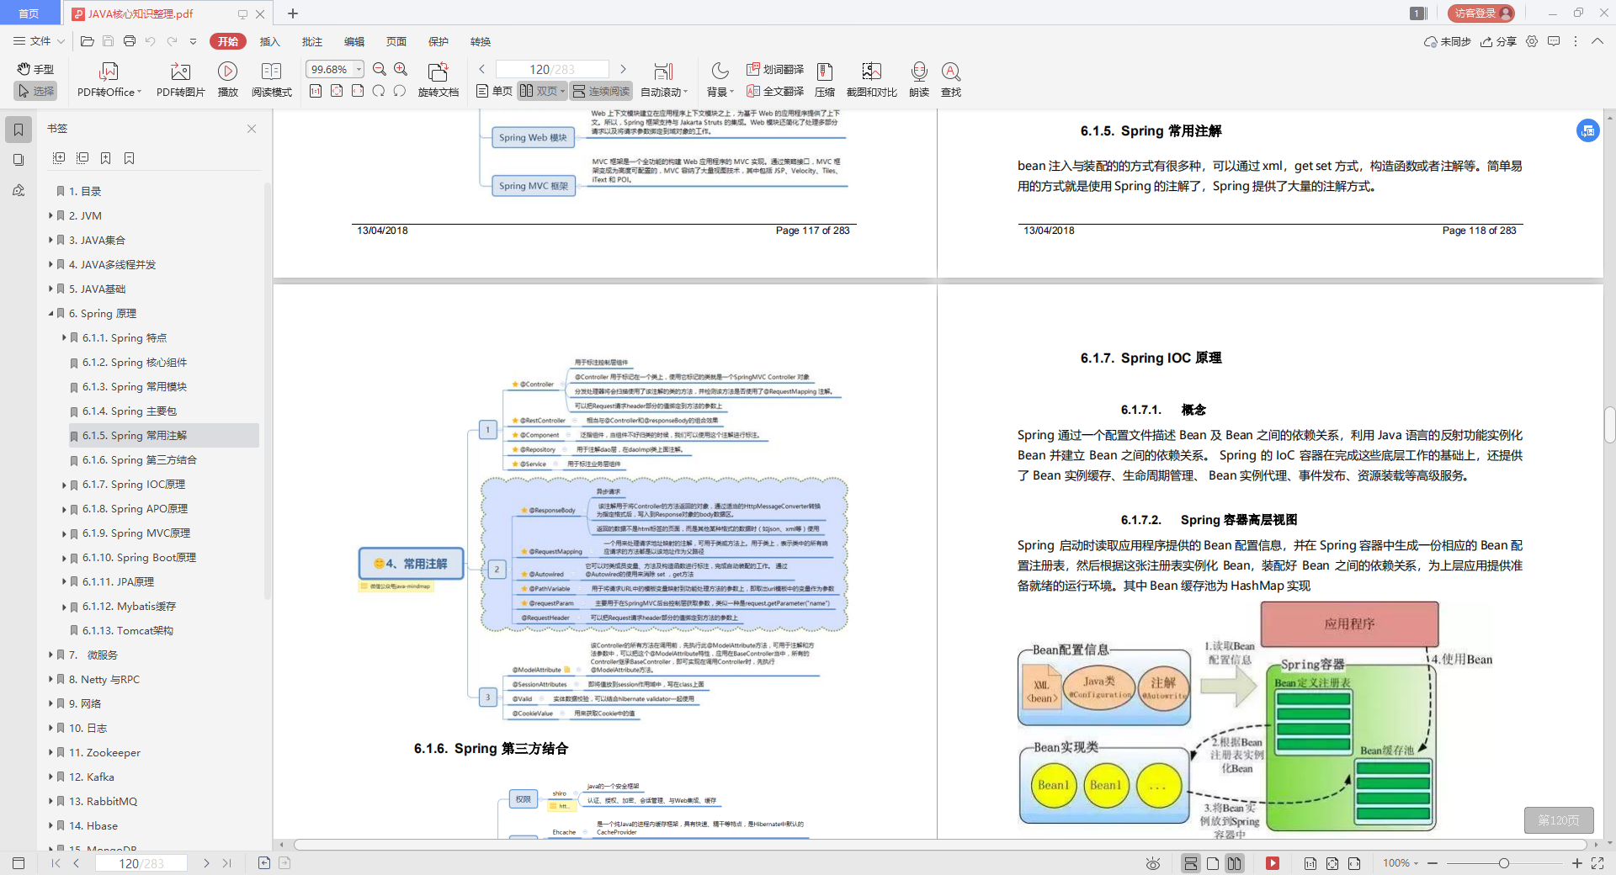Select the PDF转Office conversion tool
The height and width of the screenshot is (875, 1616).
[109, 80]
